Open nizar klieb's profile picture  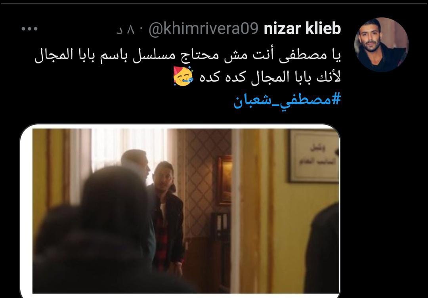[381, 45]
